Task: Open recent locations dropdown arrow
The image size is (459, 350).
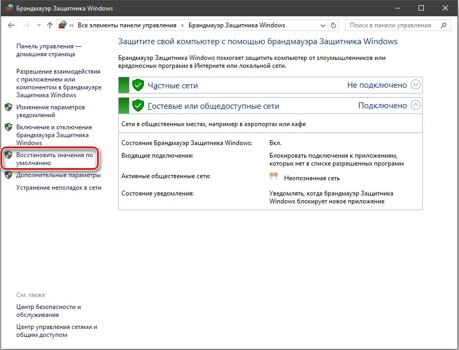Action: [x=39, y=25]
